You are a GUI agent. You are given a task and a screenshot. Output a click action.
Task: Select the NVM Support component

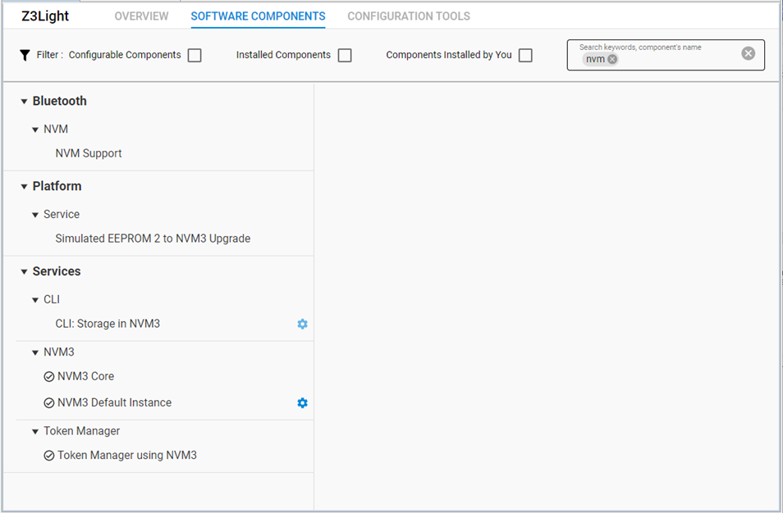(89, 153)
